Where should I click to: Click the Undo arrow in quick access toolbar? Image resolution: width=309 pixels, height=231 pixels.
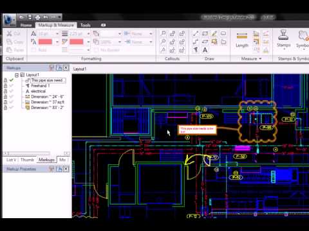[x=46, y=17]
